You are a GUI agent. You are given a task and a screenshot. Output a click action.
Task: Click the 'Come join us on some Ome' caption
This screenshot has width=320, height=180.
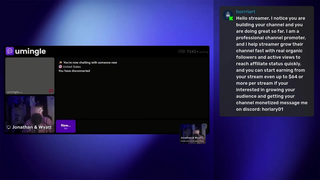point(192,141)
